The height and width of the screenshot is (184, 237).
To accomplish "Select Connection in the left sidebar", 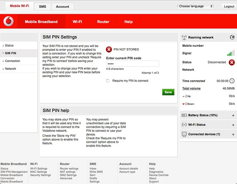I will 13,61.
